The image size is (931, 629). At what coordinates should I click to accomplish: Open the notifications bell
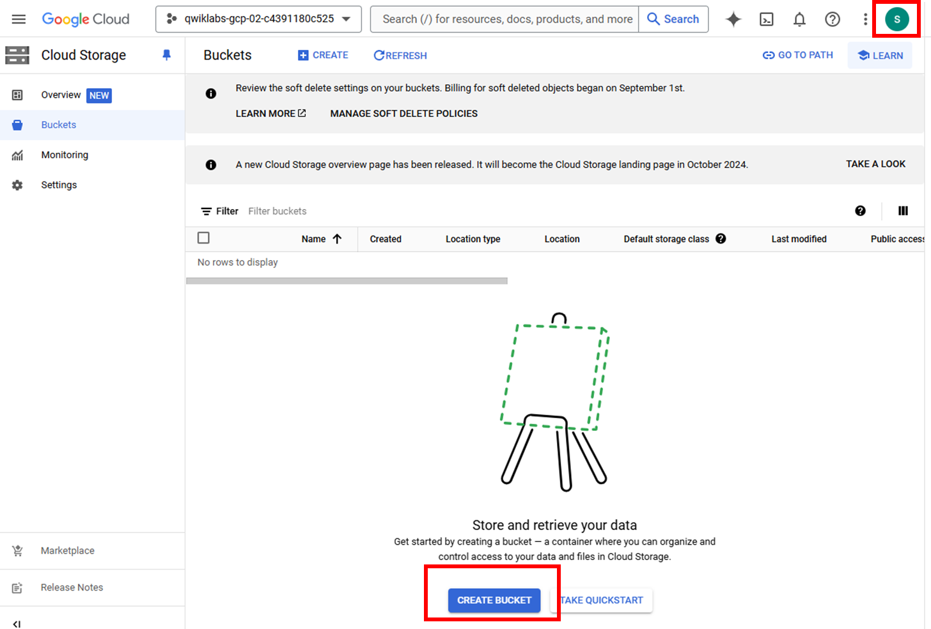coord(799,19)
